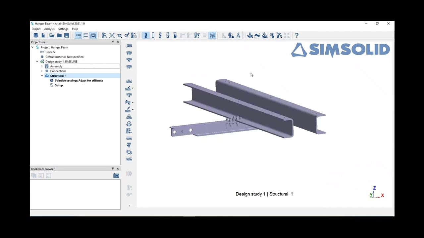Click the hinge support icon with circle in vertical toolbar

coord(129,59)
